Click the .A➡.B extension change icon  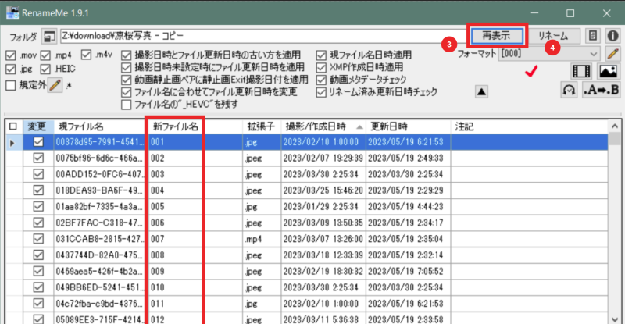[602, 90]
